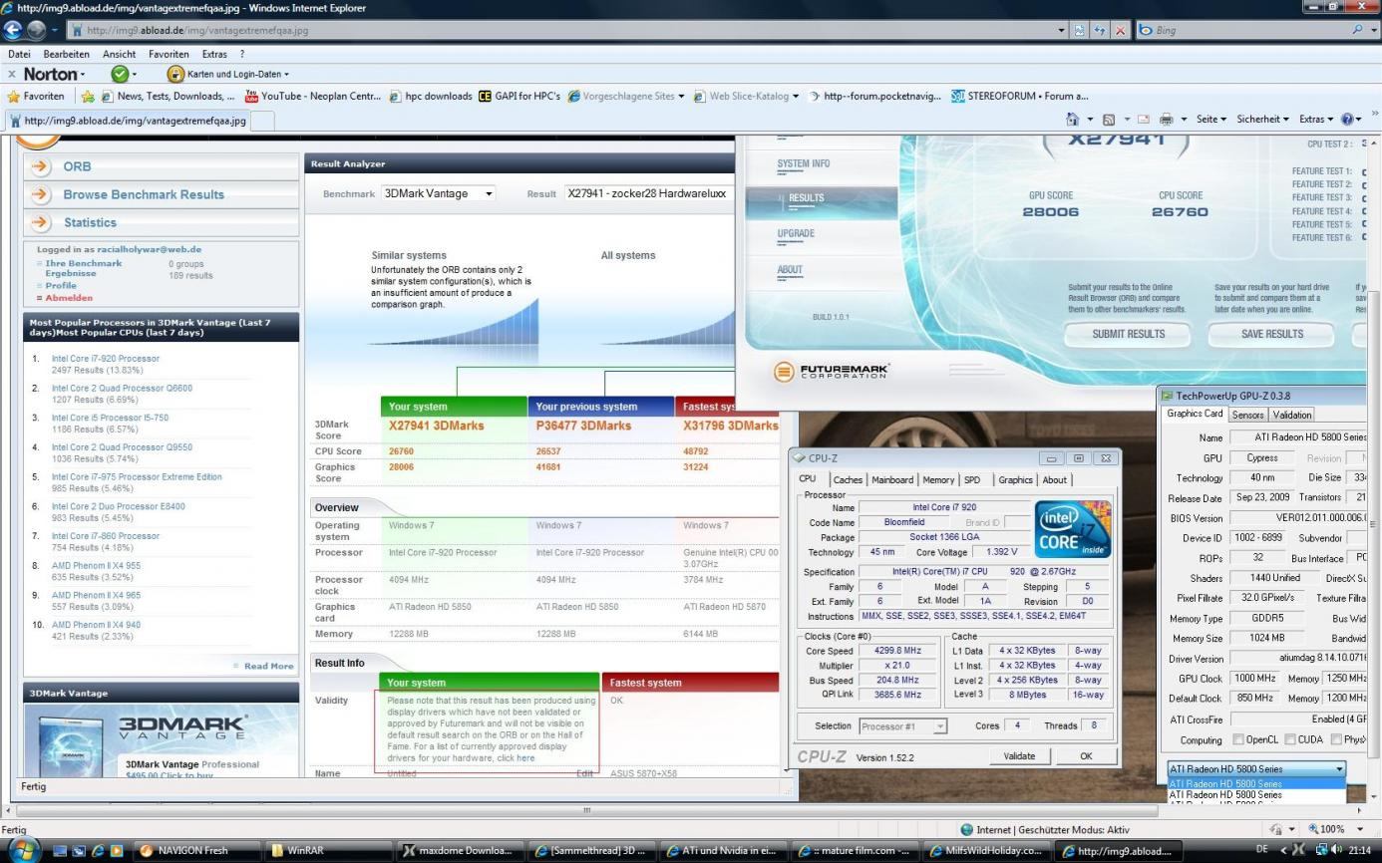1382x863 pixels.
Task: Click the RSS feeds icon
Action: click(1109, 119)
